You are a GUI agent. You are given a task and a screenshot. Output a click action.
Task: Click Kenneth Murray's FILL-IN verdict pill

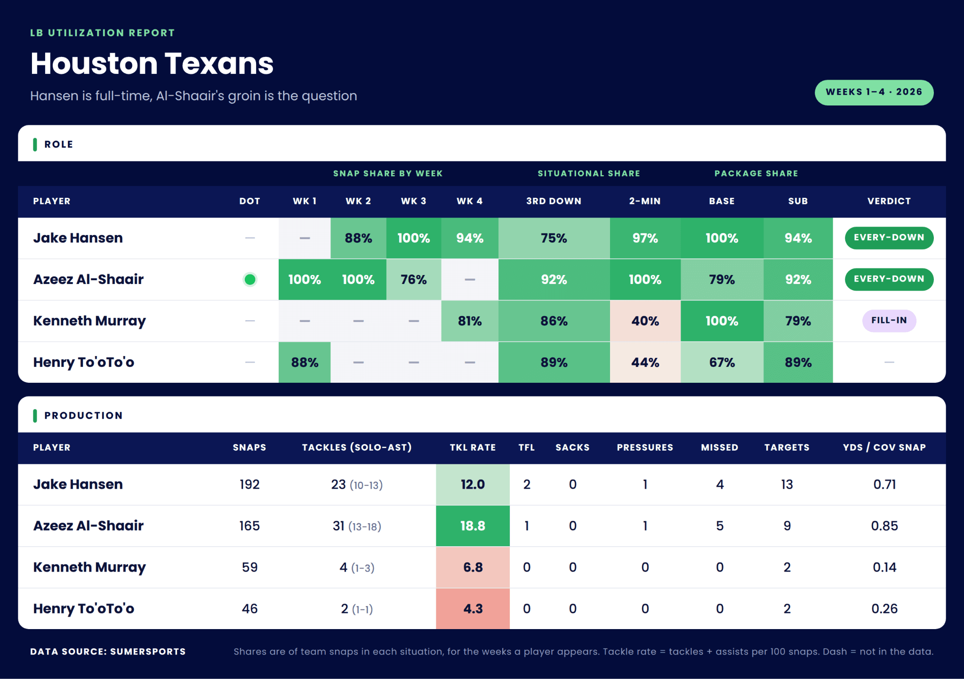[x=889, y=321]
